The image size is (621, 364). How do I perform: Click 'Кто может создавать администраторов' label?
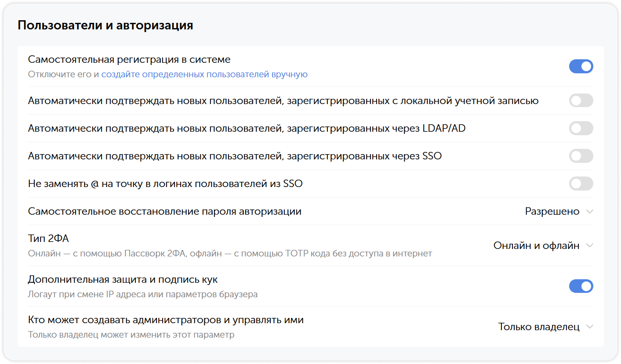pyautogui.click(x=166, y=320)
